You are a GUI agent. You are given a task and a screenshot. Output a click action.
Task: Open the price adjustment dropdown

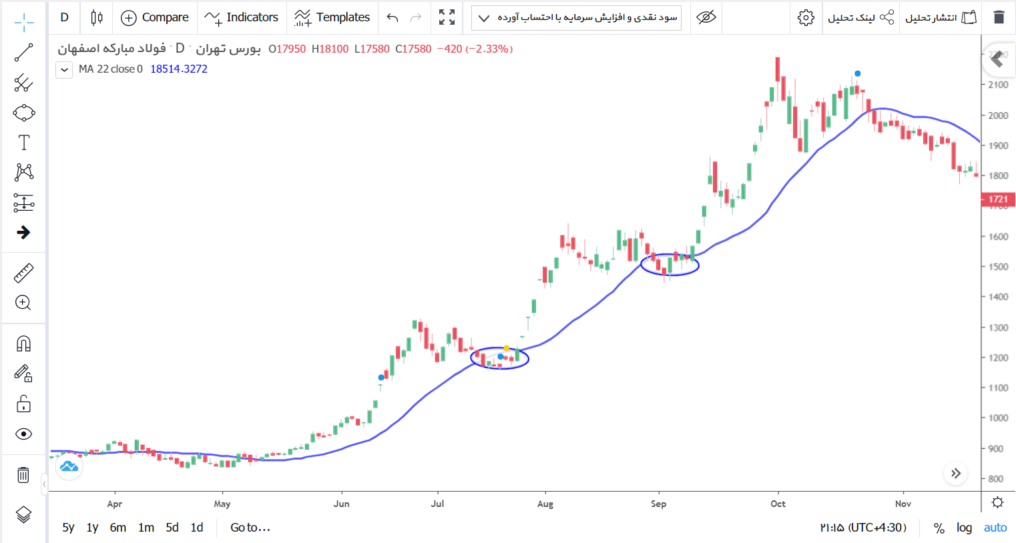click(x=576, y=17)
